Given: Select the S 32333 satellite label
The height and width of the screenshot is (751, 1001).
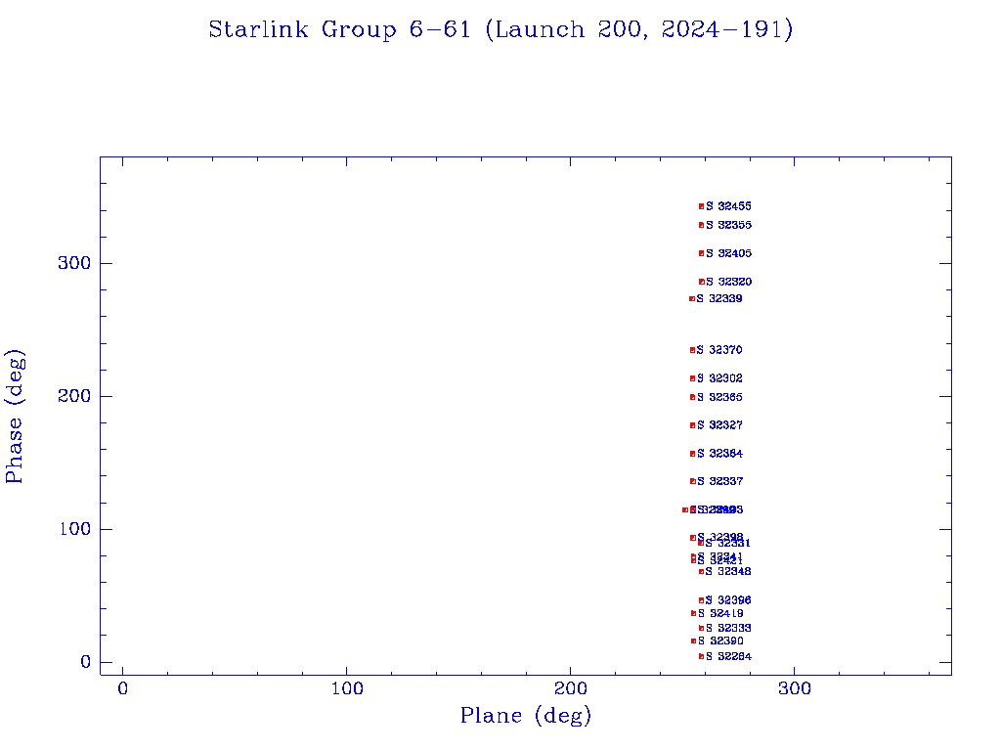Looking at the screenshot, I should click(728, 629).
